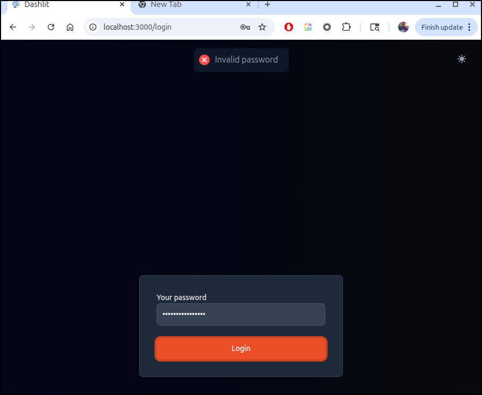
Task: Open the red ad blocker extension icon
Action: 289,27
